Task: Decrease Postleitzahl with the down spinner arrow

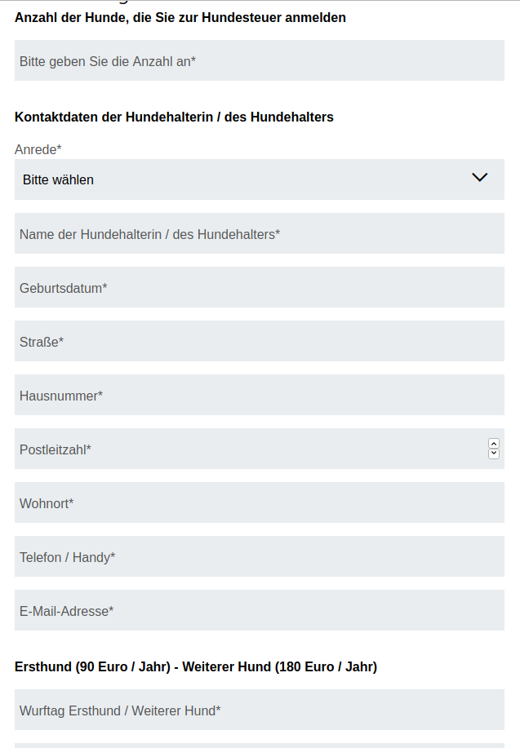Action: 494,454
